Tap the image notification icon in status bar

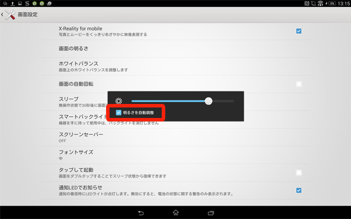(x=20, y=4)
